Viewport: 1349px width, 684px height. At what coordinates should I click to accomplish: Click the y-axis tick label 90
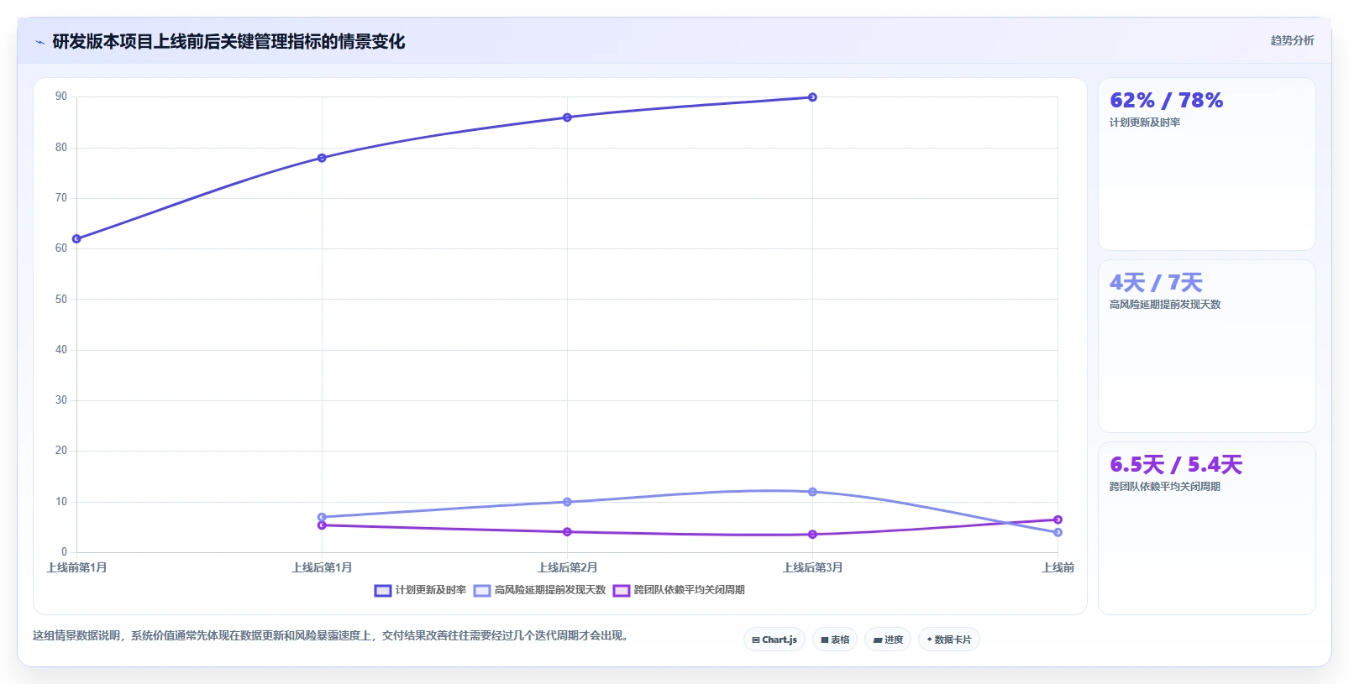click(61, 97)
